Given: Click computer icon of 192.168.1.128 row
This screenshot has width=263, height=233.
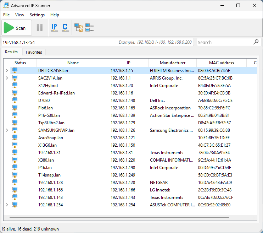Looking at the screenshot, I should tap(15, 182).
